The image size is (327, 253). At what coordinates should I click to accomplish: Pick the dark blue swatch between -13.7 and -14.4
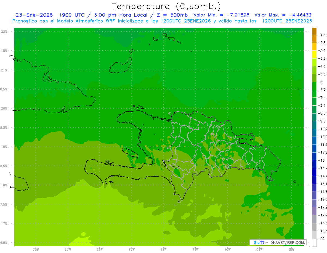[314, 172]
